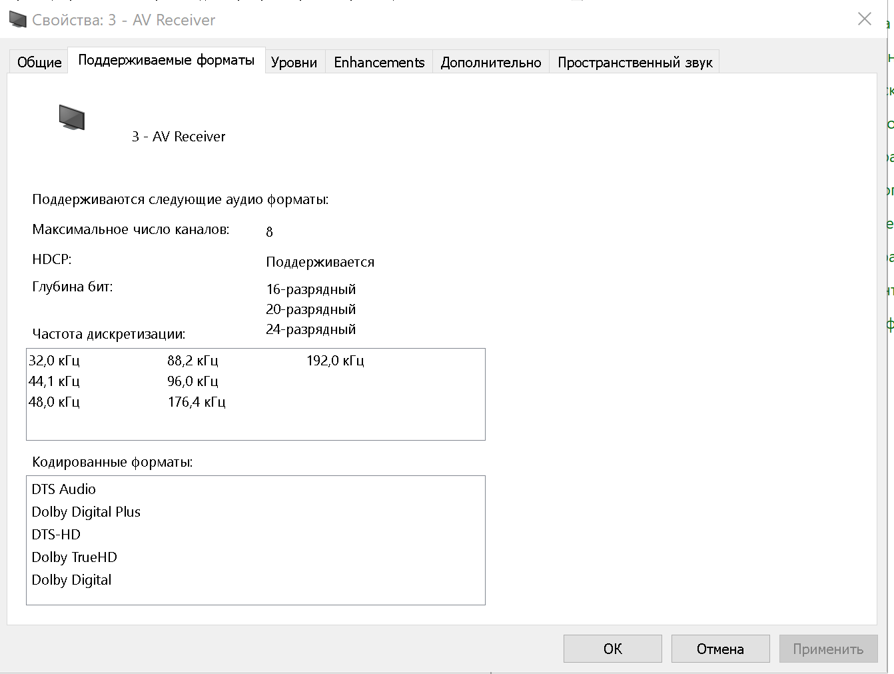
Task: Select the Поддерживаемые форматы tab
Action: [166, 60]
